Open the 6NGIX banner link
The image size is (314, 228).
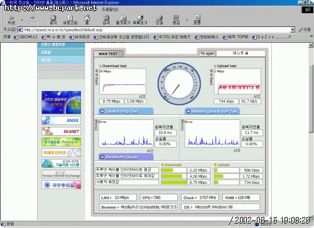(61, 121)
